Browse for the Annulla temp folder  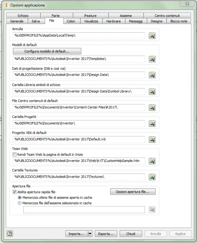click(x=152, y=36)
